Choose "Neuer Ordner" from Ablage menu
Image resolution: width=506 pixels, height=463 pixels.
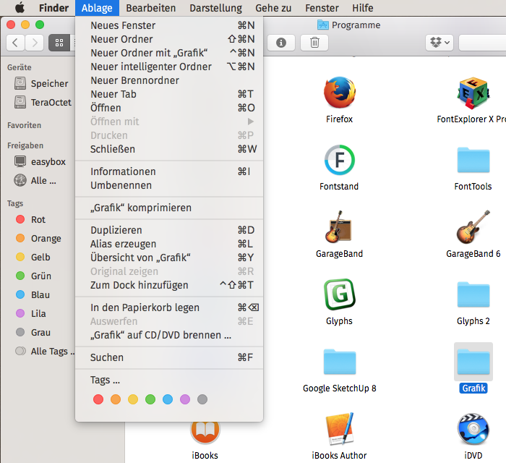(x=121, y=39)
